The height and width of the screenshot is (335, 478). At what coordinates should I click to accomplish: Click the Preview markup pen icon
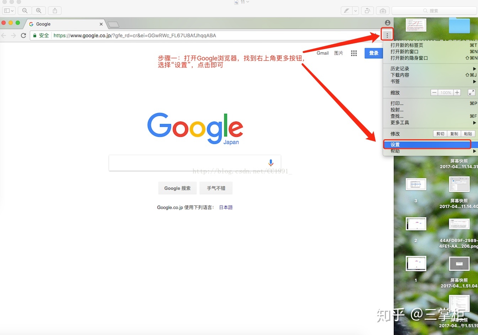coord(347,11)
